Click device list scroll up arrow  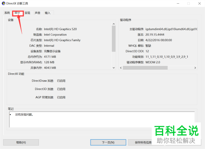coord(114,24)
